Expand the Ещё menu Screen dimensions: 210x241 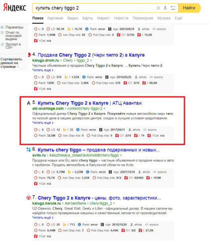tap(178, 18)
